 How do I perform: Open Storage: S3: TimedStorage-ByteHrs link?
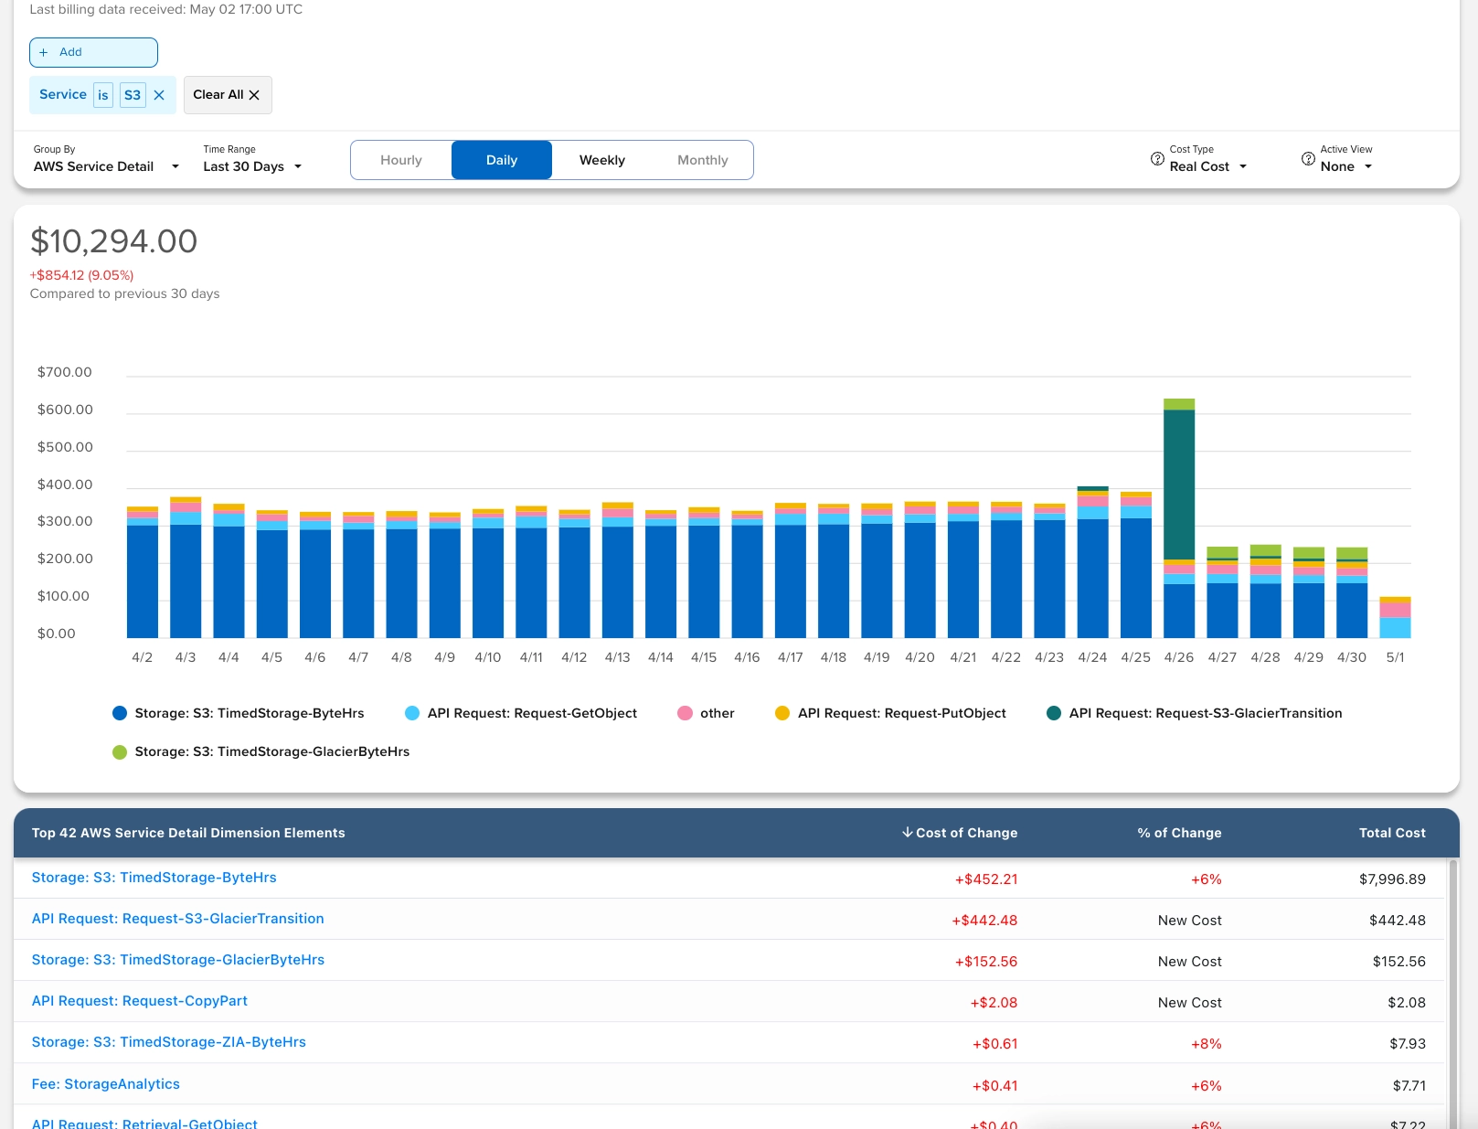click(x=154, y=878)
